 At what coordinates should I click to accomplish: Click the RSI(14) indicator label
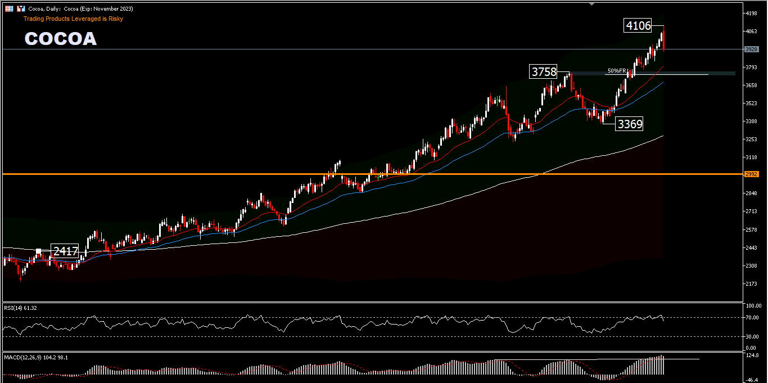21,308
